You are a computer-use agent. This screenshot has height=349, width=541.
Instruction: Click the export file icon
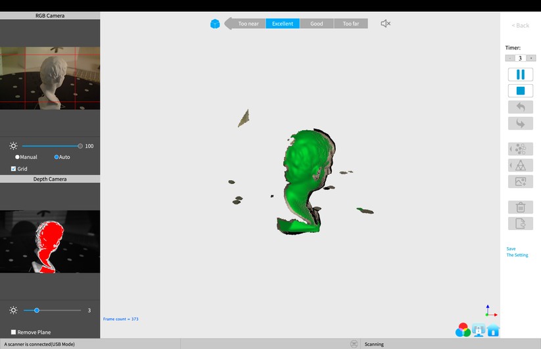point(520,223)
